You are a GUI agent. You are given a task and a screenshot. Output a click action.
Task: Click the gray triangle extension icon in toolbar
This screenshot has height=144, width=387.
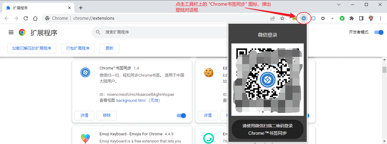(x=332, y=18)
